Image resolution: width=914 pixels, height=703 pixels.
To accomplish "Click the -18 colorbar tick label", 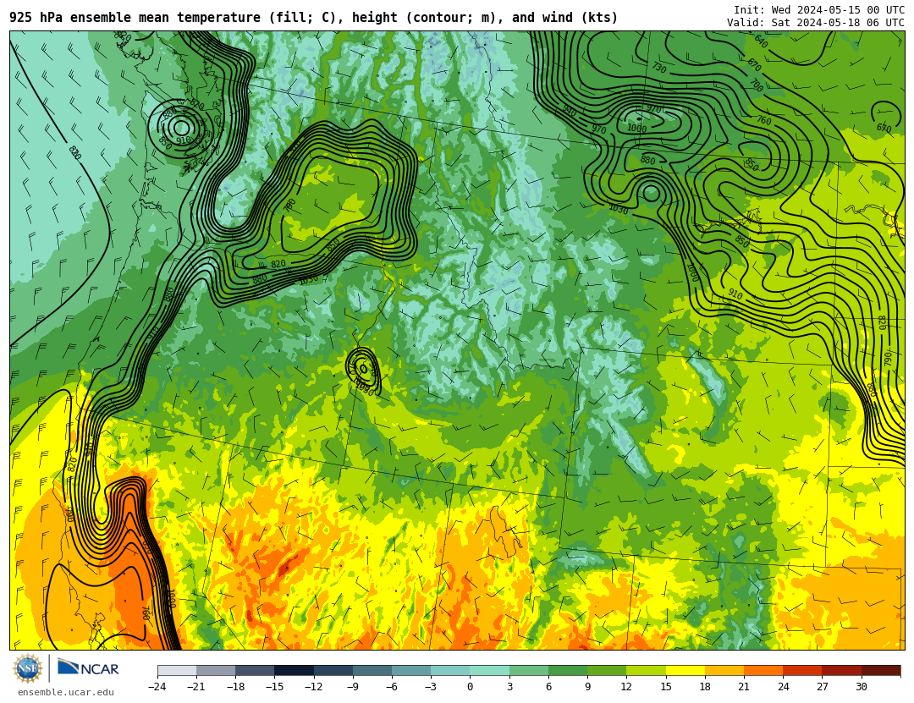I will click(235, 687).
